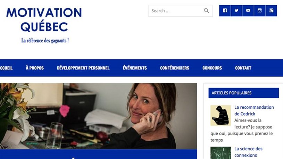This screenshot has height=159, width=283.
Task: Open the Google Plus social icon
Action: click(x=271, y=11)
